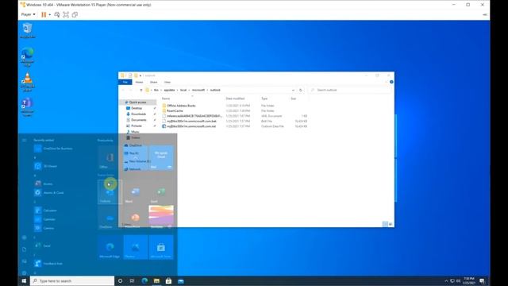The image size is (508, 286).
Task: Open the Outlook tile in Start menu
Action: [110, 192]
